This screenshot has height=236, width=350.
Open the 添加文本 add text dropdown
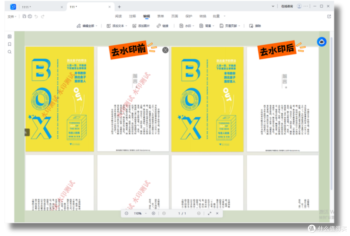tap(117, 26)
